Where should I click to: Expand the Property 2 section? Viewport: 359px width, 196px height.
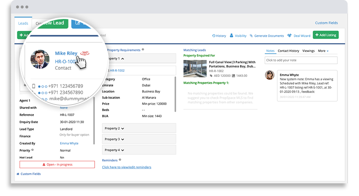(x=139, y=128)
